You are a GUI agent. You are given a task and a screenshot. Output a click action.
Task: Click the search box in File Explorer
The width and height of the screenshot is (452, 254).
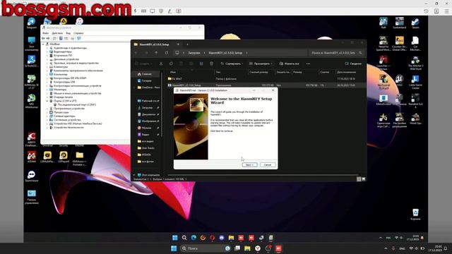pos(336,53)
